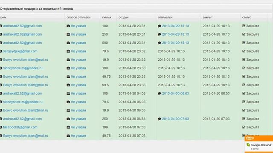This screenshot has width=273, height=153.
Task: Click heading Отправленые подарки за последний месяц
Action: (36, 8)
